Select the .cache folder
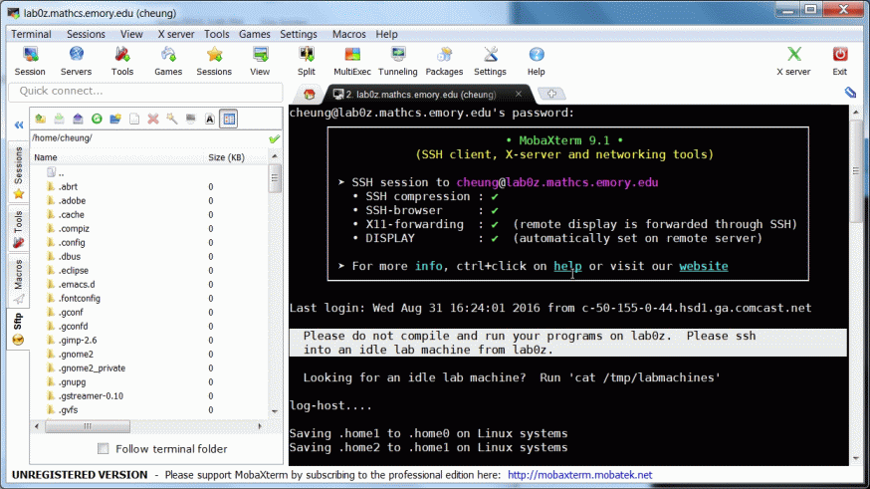The height and width of the screenshot is (489, 870). 71,215
